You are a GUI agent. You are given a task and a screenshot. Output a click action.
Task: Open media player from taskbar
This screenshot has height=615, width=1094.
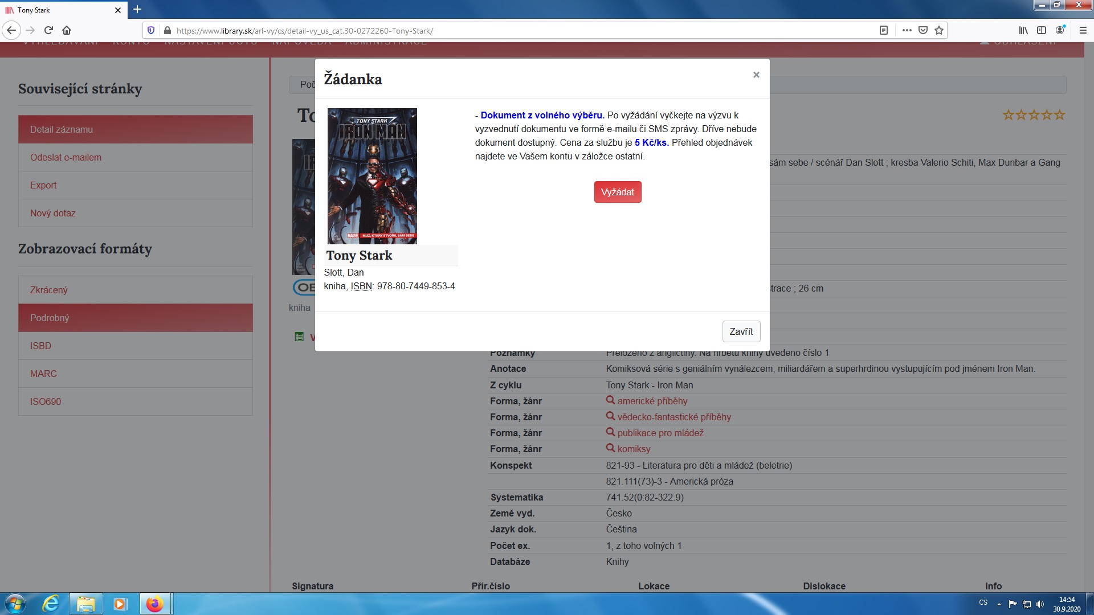coord(120,604)
